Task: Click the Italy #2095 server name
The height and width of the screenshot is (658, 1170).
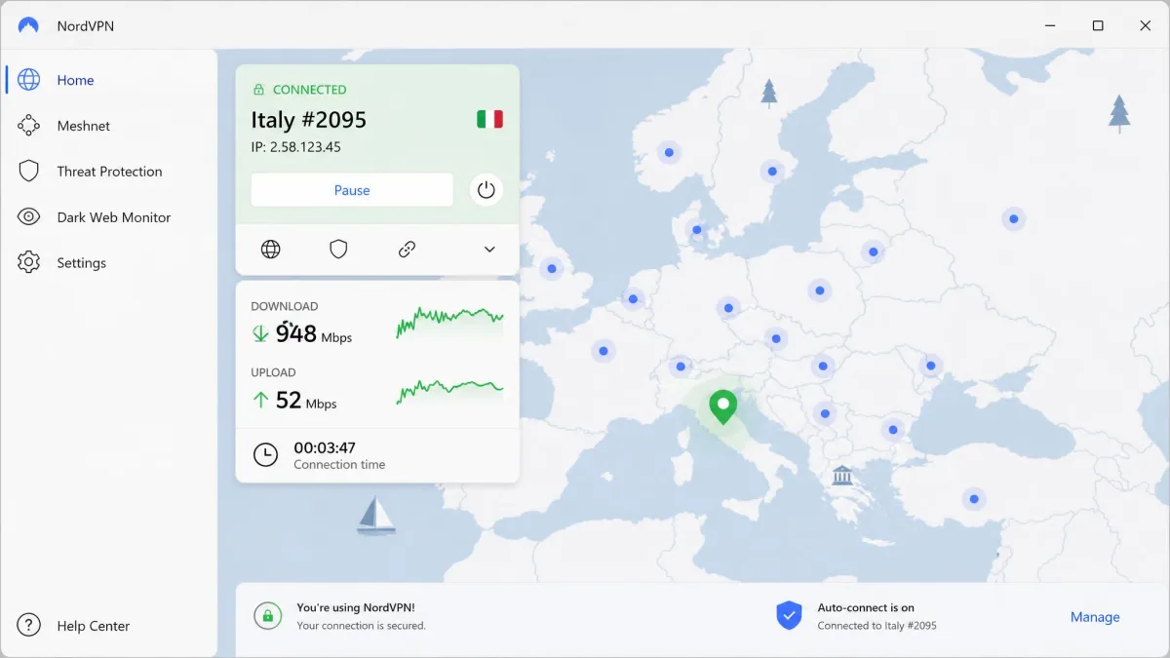Action: [309, 120]
